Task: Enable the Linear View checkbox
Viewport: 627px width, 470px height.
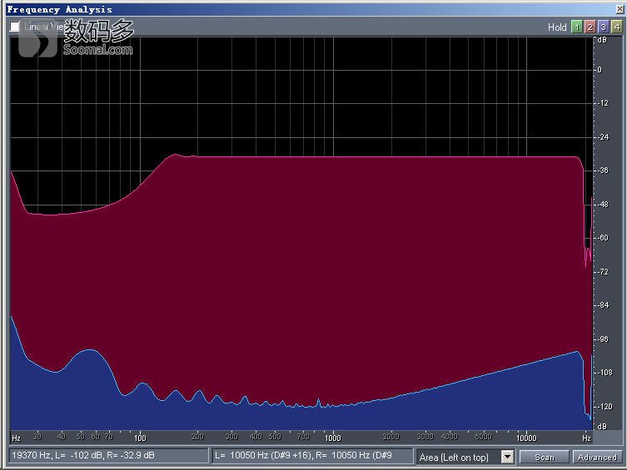Action: [x=15, y=27]
